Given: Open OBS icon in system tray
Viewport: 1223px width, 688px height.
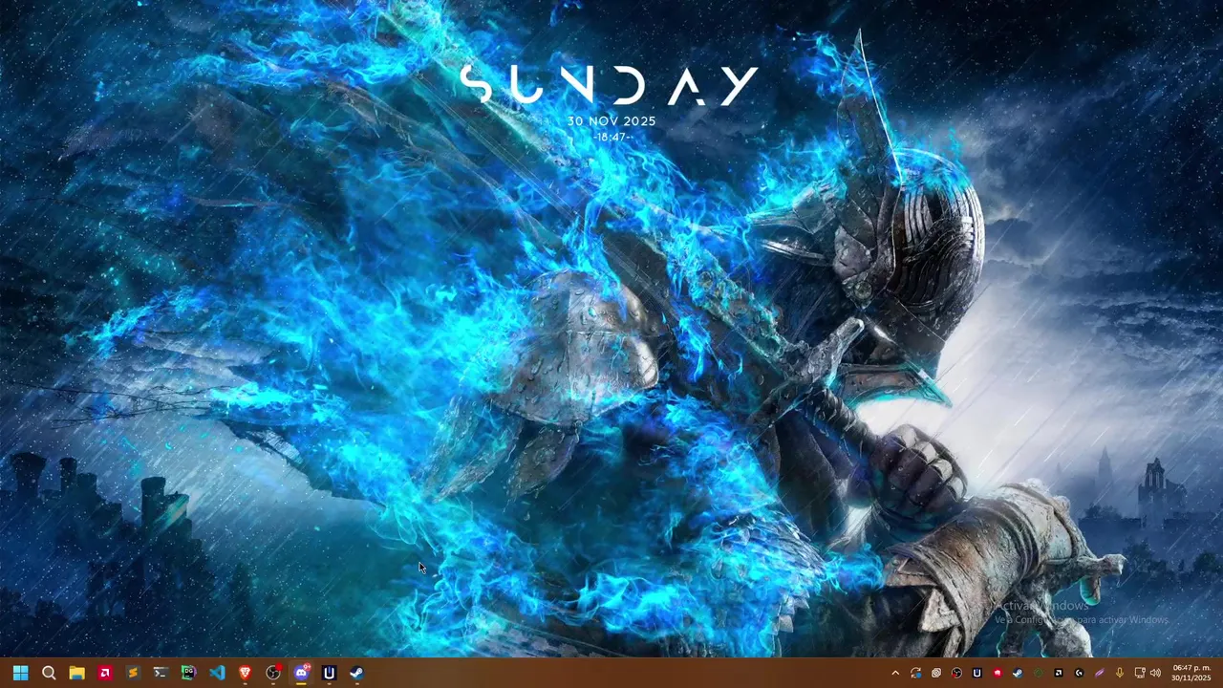Looking at the screenshot, I should pyautogui.click(x=956, y=673).
